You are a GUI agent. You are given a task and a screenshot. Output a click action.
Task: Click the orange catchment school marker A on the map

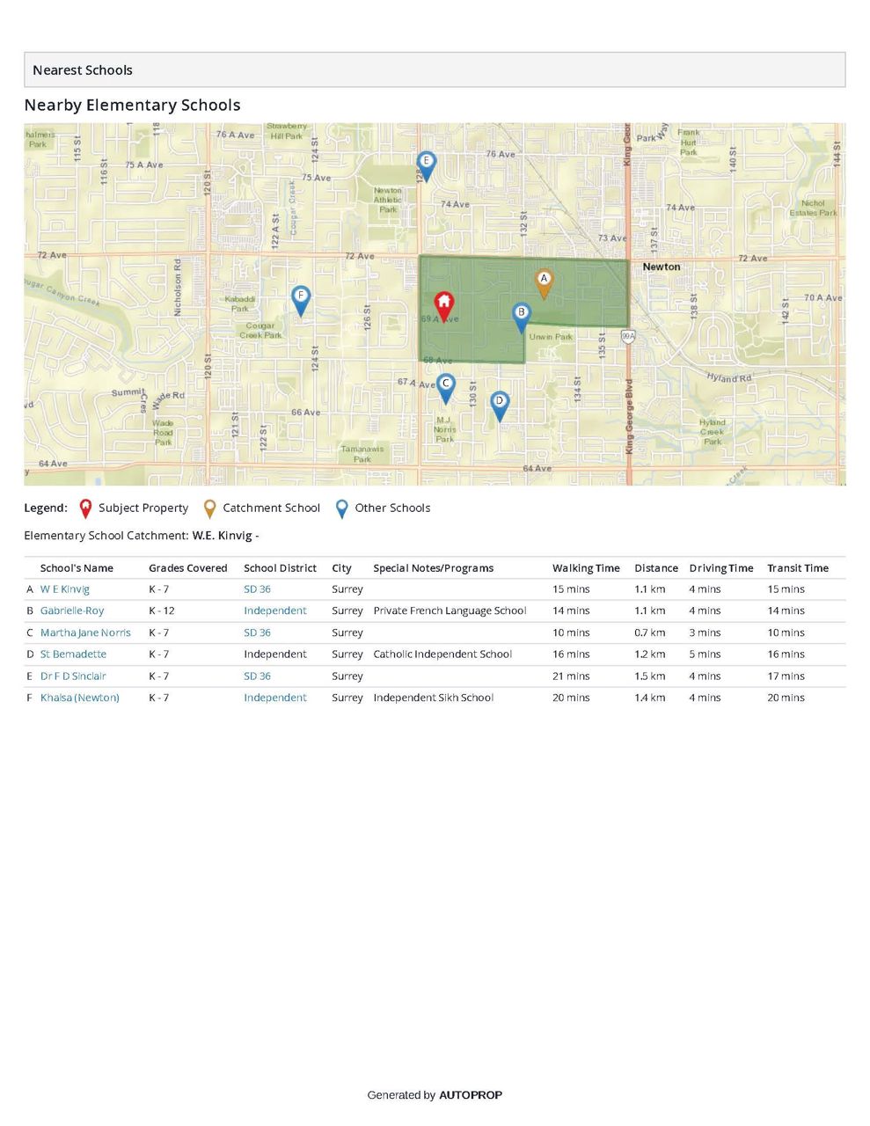click(x=544, y=281)
